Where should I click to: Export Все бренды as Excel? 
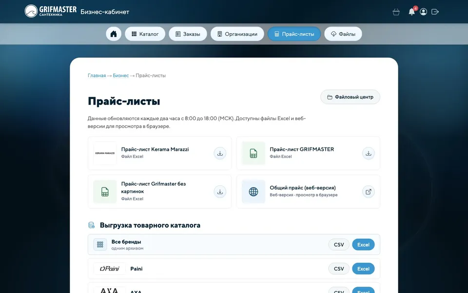click(x=363, y=245)
